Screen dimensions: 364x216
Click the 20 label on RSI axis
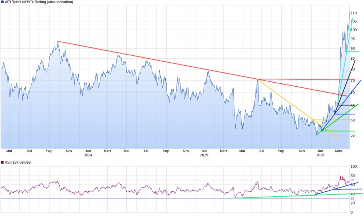click(x=353, y=203)
